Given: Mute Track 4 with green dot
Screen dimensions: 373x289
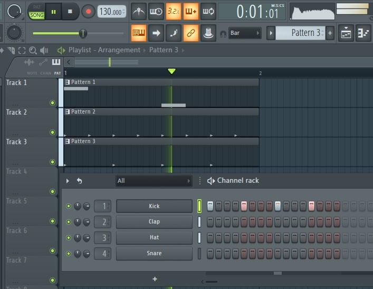Looking at the screenshot, I should (52, 192).
